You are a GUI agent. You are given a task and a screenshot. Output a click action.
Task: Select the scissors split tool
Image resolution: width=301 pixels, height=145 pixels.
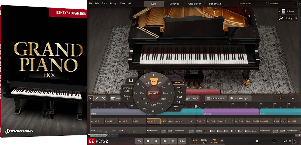click(103, 98)
